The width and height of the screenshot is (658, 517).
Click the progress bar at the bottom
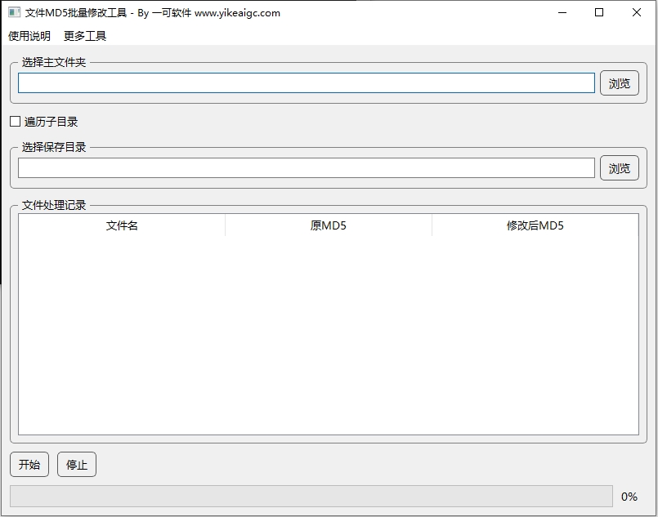(x=311, y=497)
